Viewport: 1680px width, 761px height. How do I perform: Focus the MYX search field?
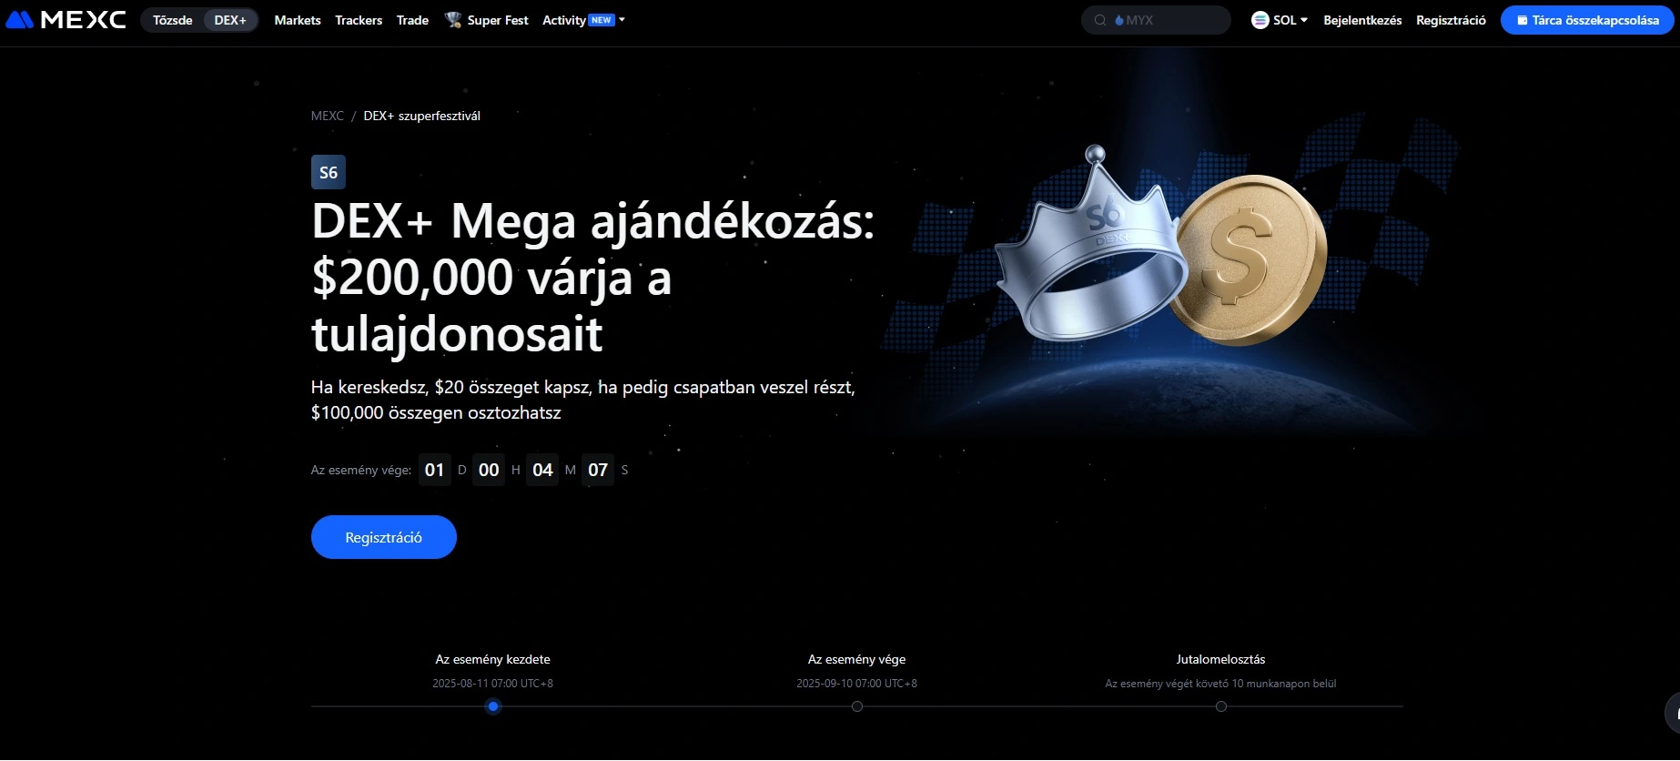click(x=1156, y=20)
